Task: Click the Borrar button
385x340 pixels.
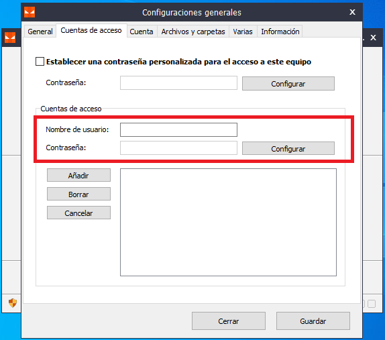Action: click(78, 194)
